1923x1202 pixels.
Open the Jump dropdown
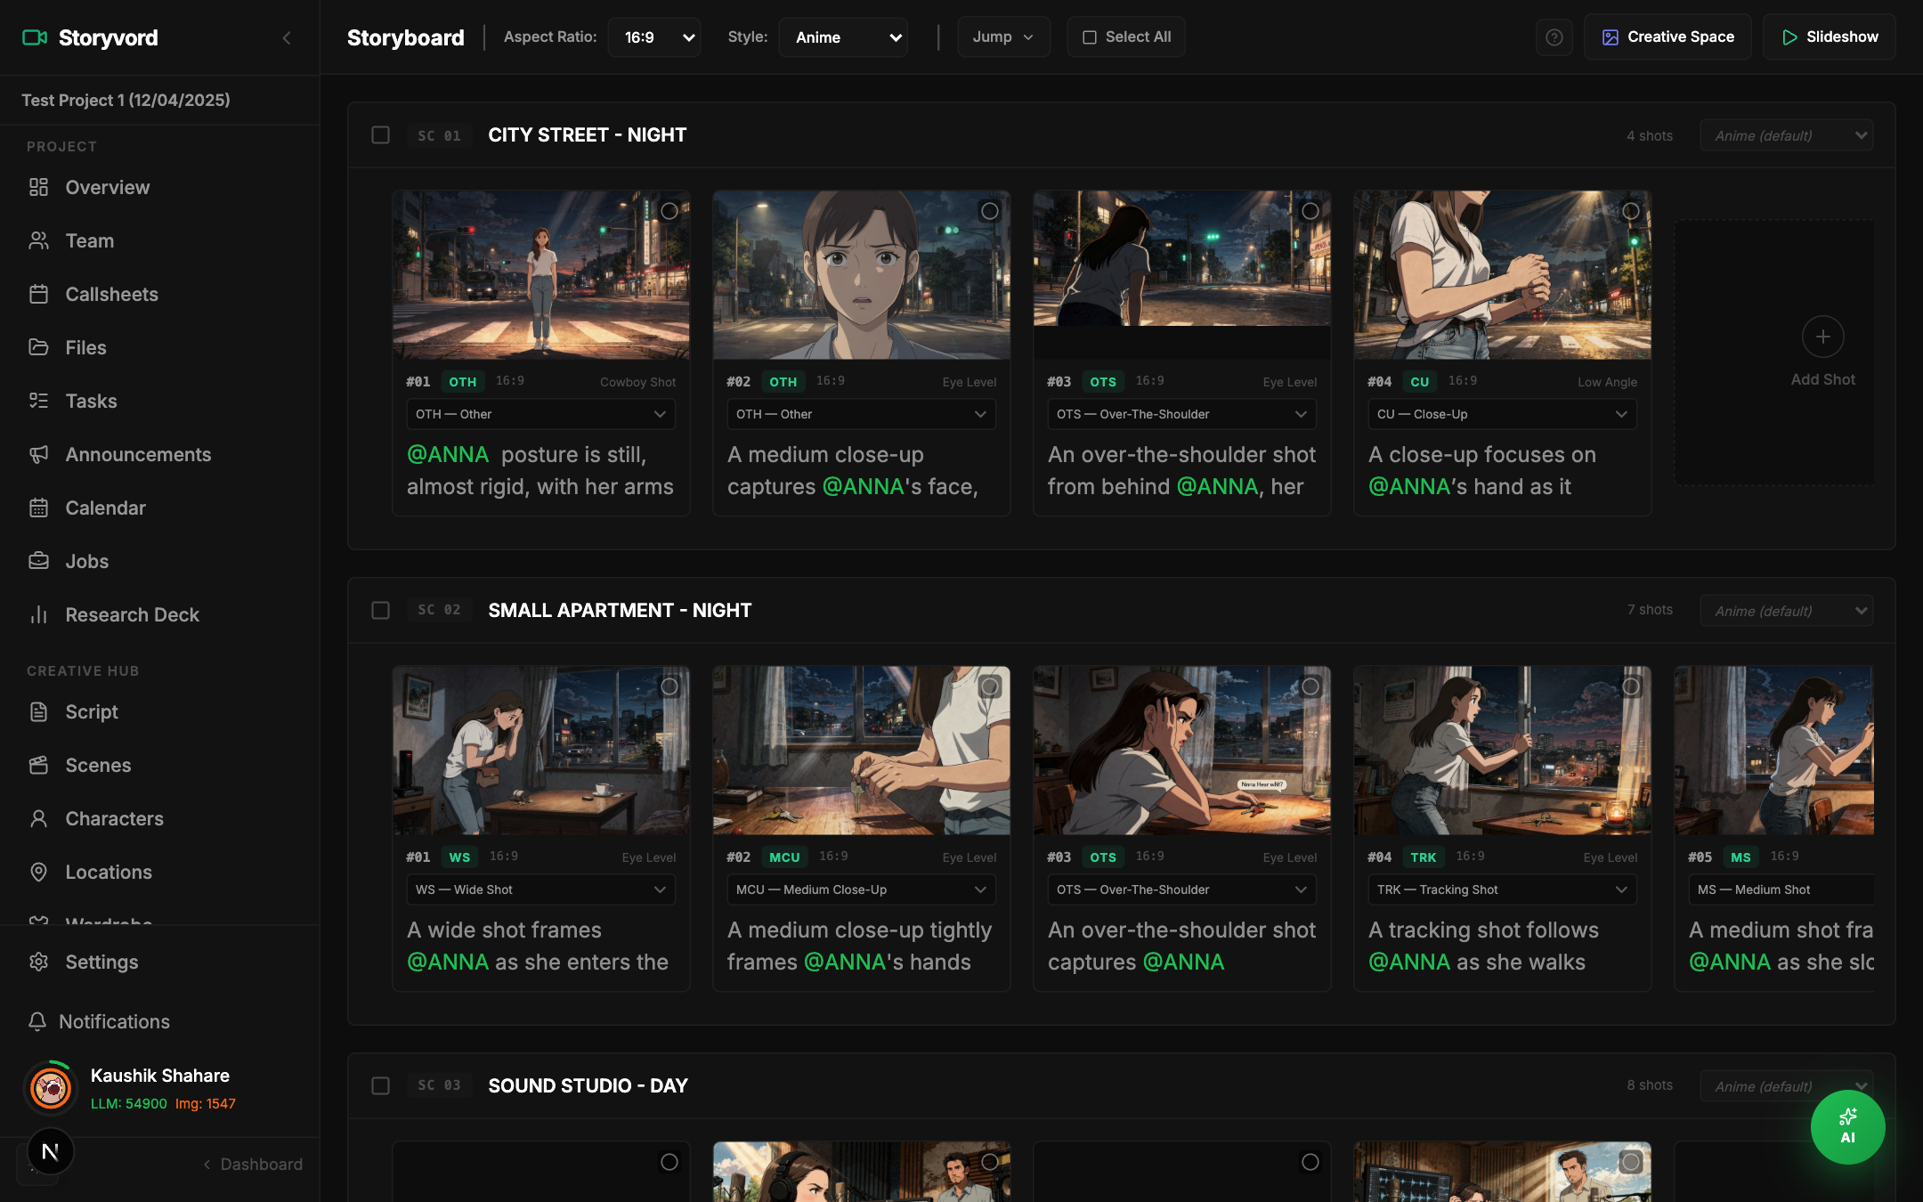point(1003,37)
